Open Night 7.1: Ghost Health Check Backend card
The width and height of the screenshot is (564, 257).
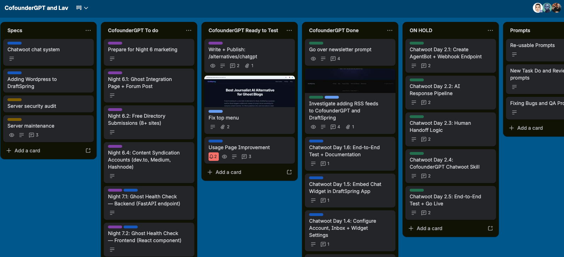coord(149,203)
